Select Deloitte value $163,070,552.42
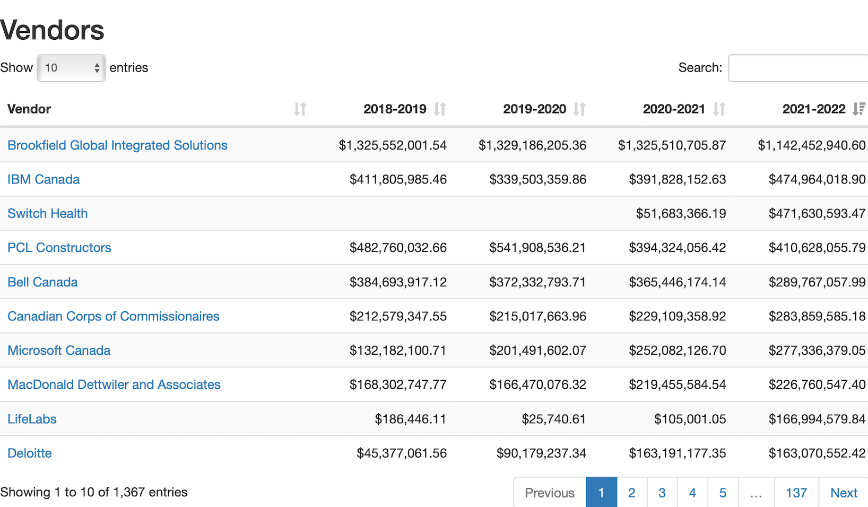Image resolution: width=868 pixels, height=507 pixels. pyautogui.click(x=817, y=453)
